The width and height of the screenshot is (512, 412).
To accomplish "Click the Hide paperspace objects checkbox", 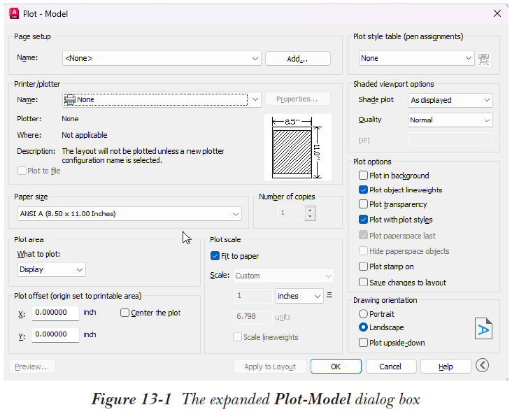I will [x=363, y=250].
